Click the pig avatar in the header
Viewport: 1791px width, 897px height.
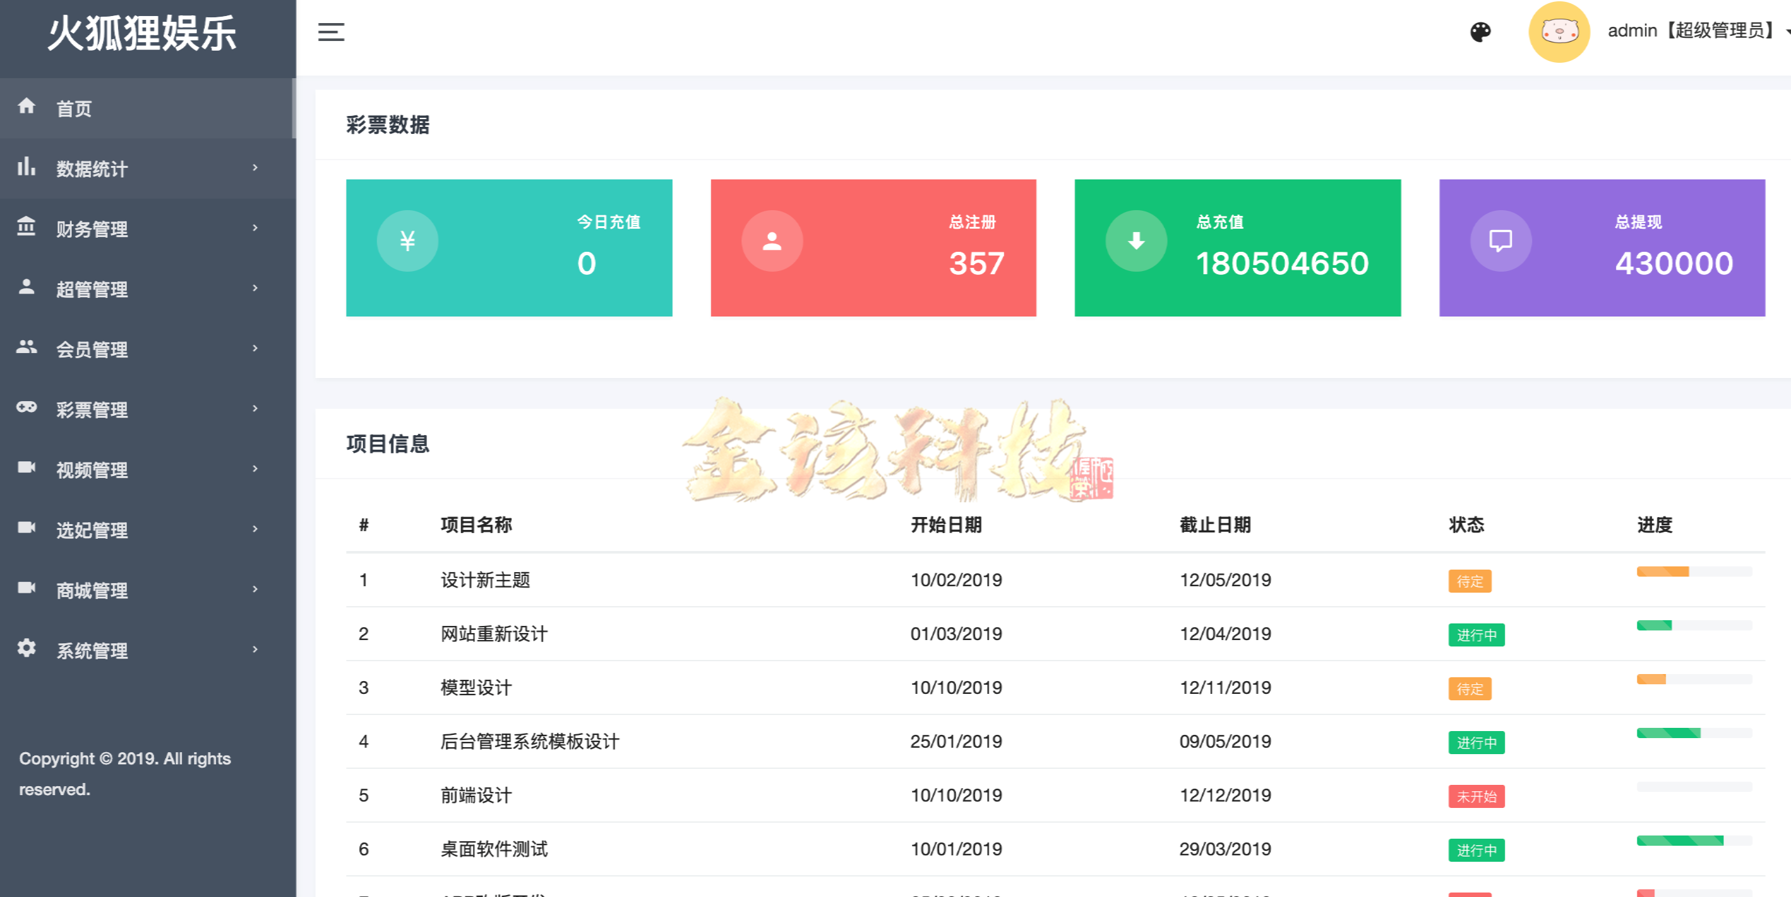(1559, 31)
